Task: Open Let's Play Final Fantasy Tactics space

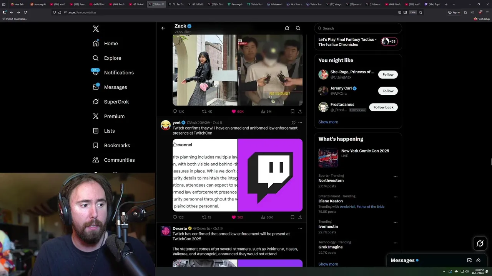Action: (358, 42)
